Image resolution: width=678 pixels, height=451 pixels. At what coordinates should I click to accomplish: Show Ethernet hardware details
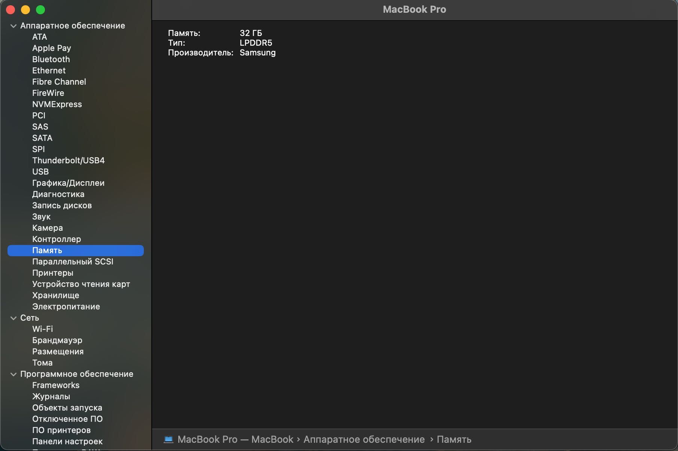[49, 70]
